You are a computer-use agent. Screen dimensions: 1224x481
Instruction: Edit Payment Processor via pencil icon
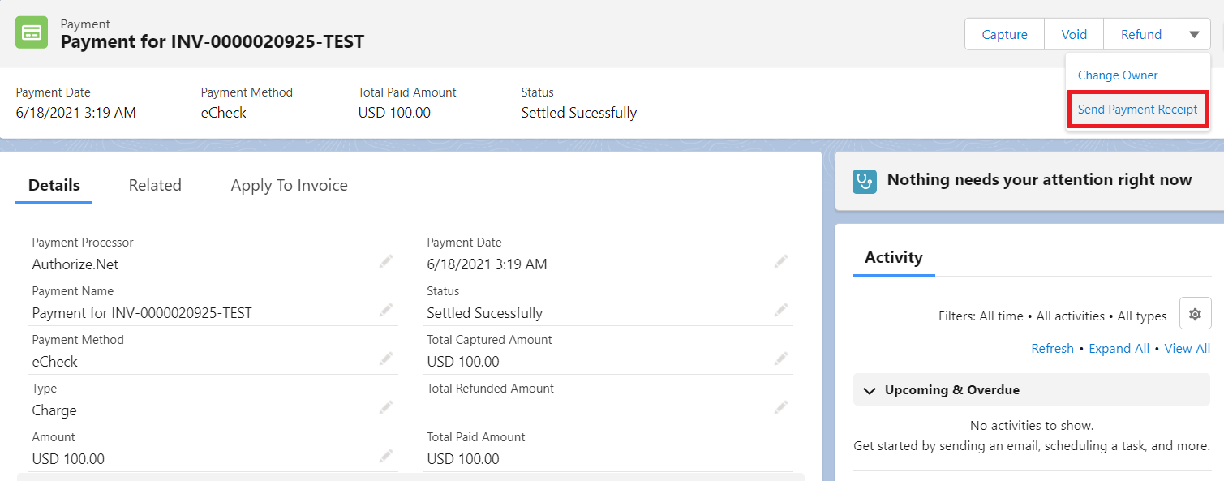click(x=386, y=261)
